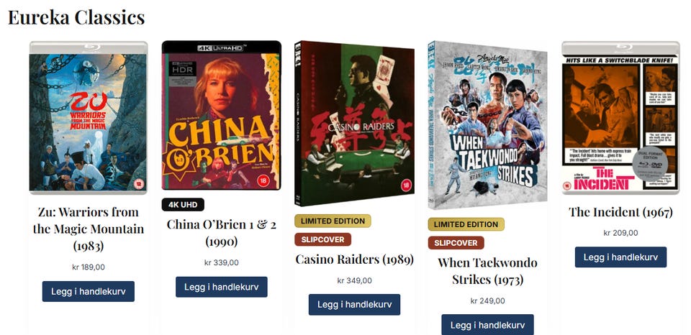
Task: Add Zu Warriors to cart with Legg i handlekurv
Action: click(x=88, y=291)
